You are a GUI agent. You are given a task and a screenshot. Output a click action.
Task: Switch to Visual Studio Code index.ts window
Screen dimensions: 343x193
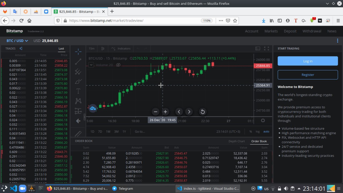(208, 188)
